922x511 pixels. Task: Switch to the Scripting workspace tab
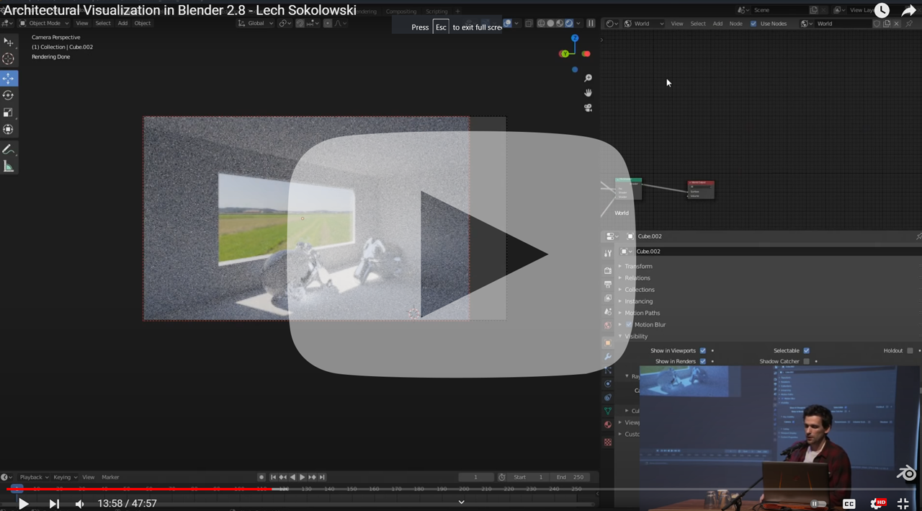click(437, 12)
